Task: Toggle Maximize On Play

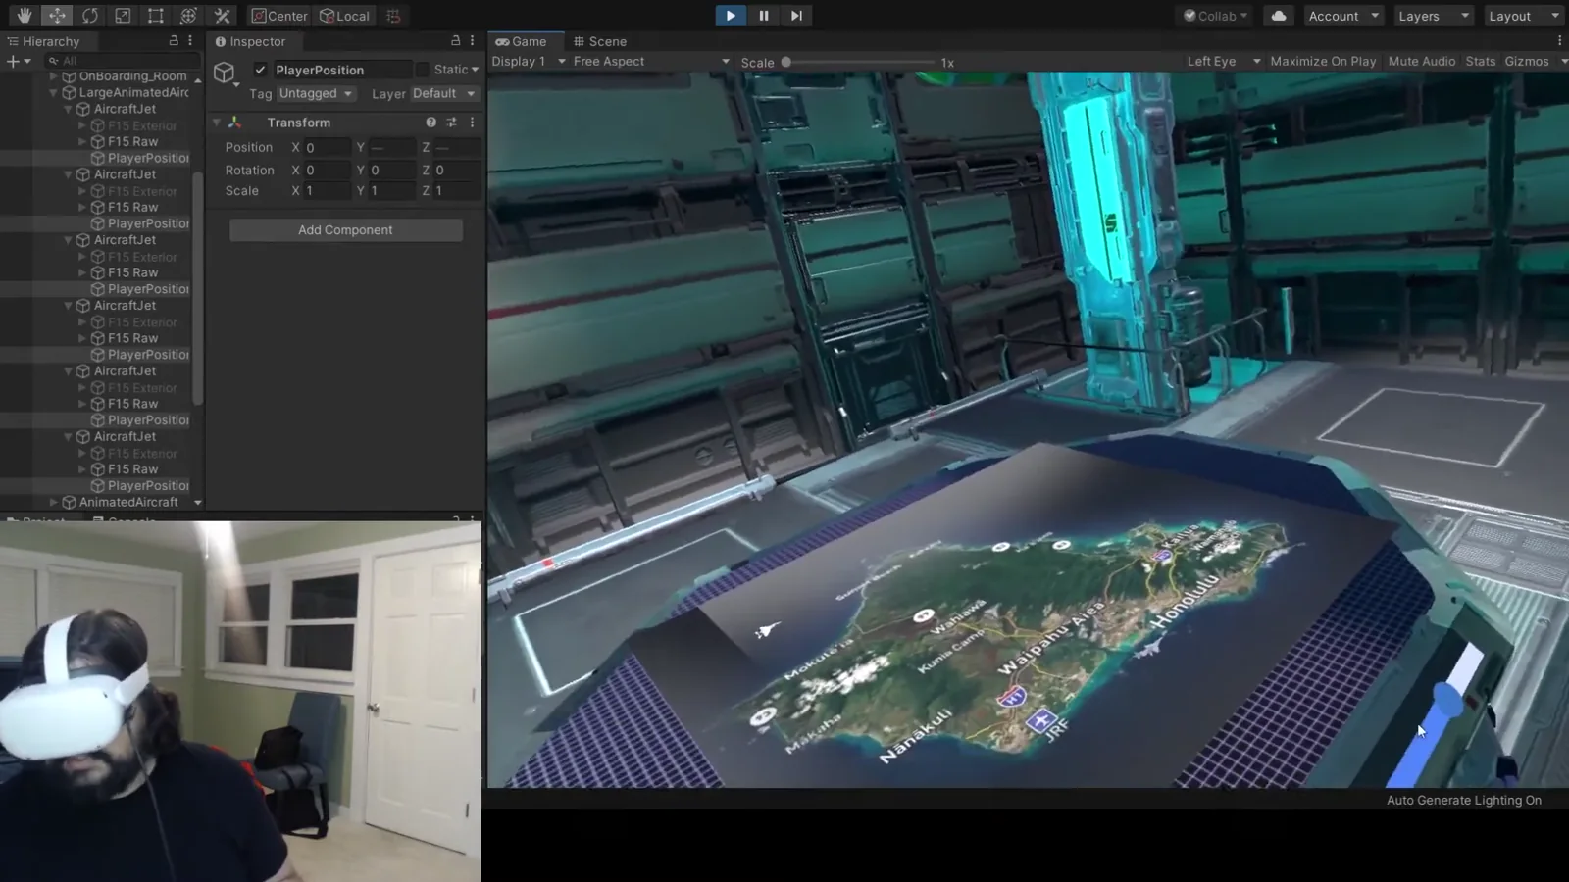Action: (x=1323, y=61)
